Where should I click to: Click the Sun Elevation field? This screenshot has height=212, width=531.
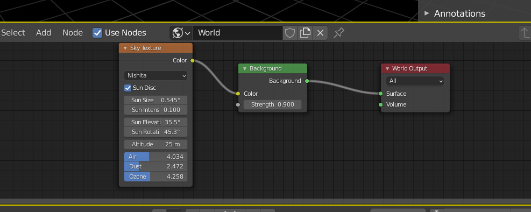click(156, 122)
